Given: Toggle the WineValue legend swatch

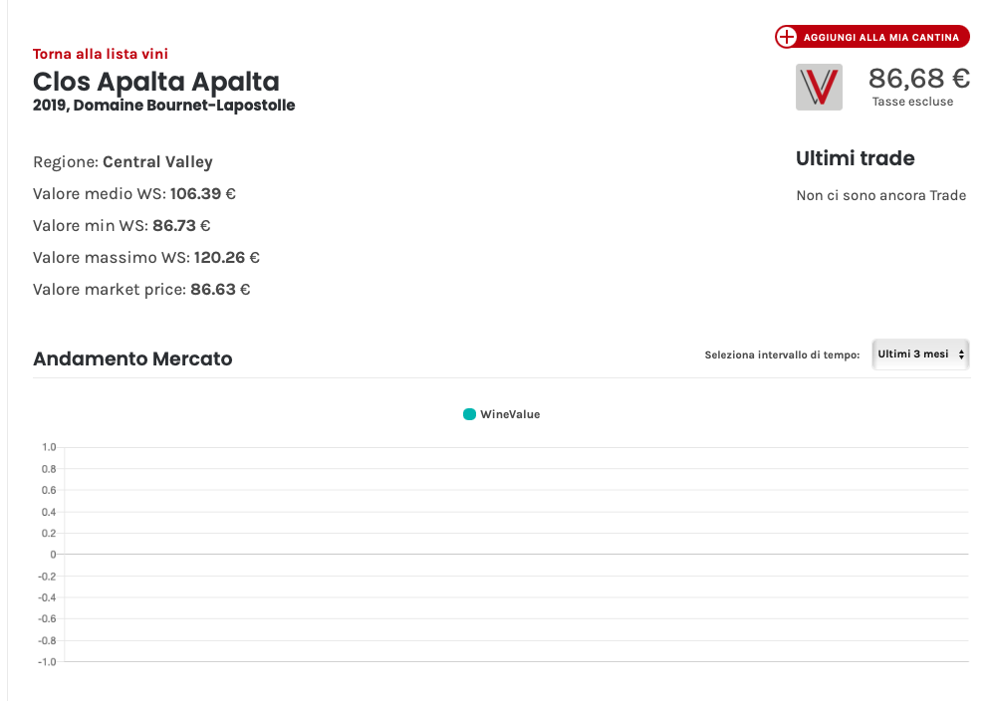Looking at the screenshot, I should pos(469,414).
